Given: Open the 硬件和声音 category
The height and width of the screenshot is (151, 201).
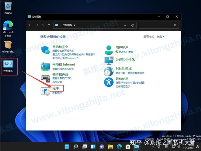Looking at the screenshot, I should coord(60,74).
